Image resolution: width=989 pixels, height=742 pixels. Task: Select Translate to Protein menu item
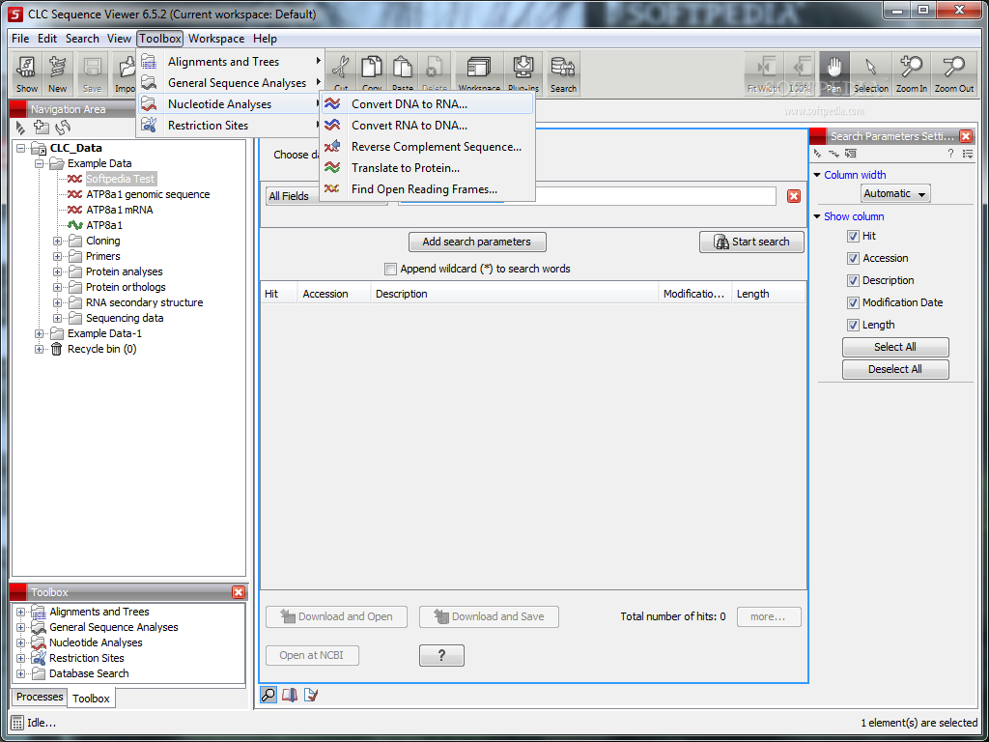click(427, 168)
